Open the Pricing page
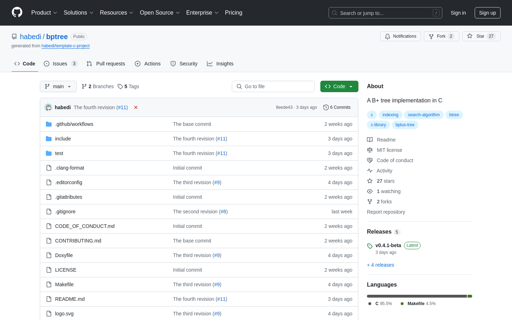 pyautogui.click(x=234, y=13)
